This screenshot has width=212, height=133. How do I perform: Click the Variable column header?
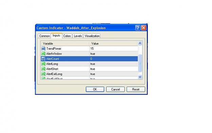tap(65, 44)
